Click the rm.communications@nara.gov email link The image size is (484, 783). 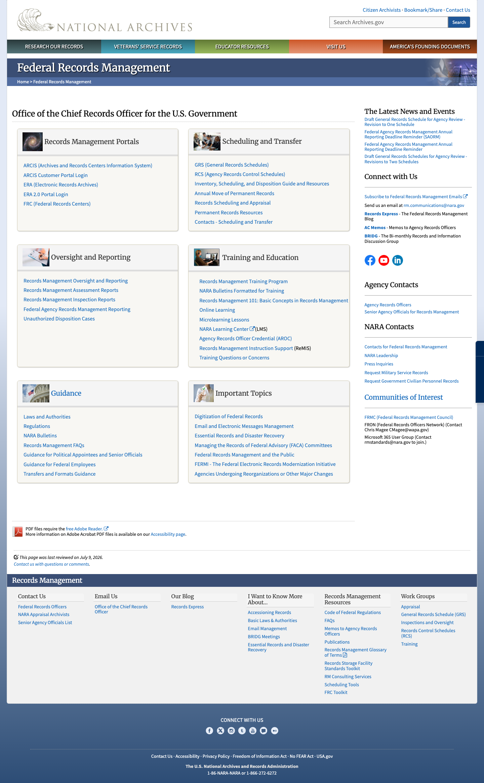[x=434, y=206]
